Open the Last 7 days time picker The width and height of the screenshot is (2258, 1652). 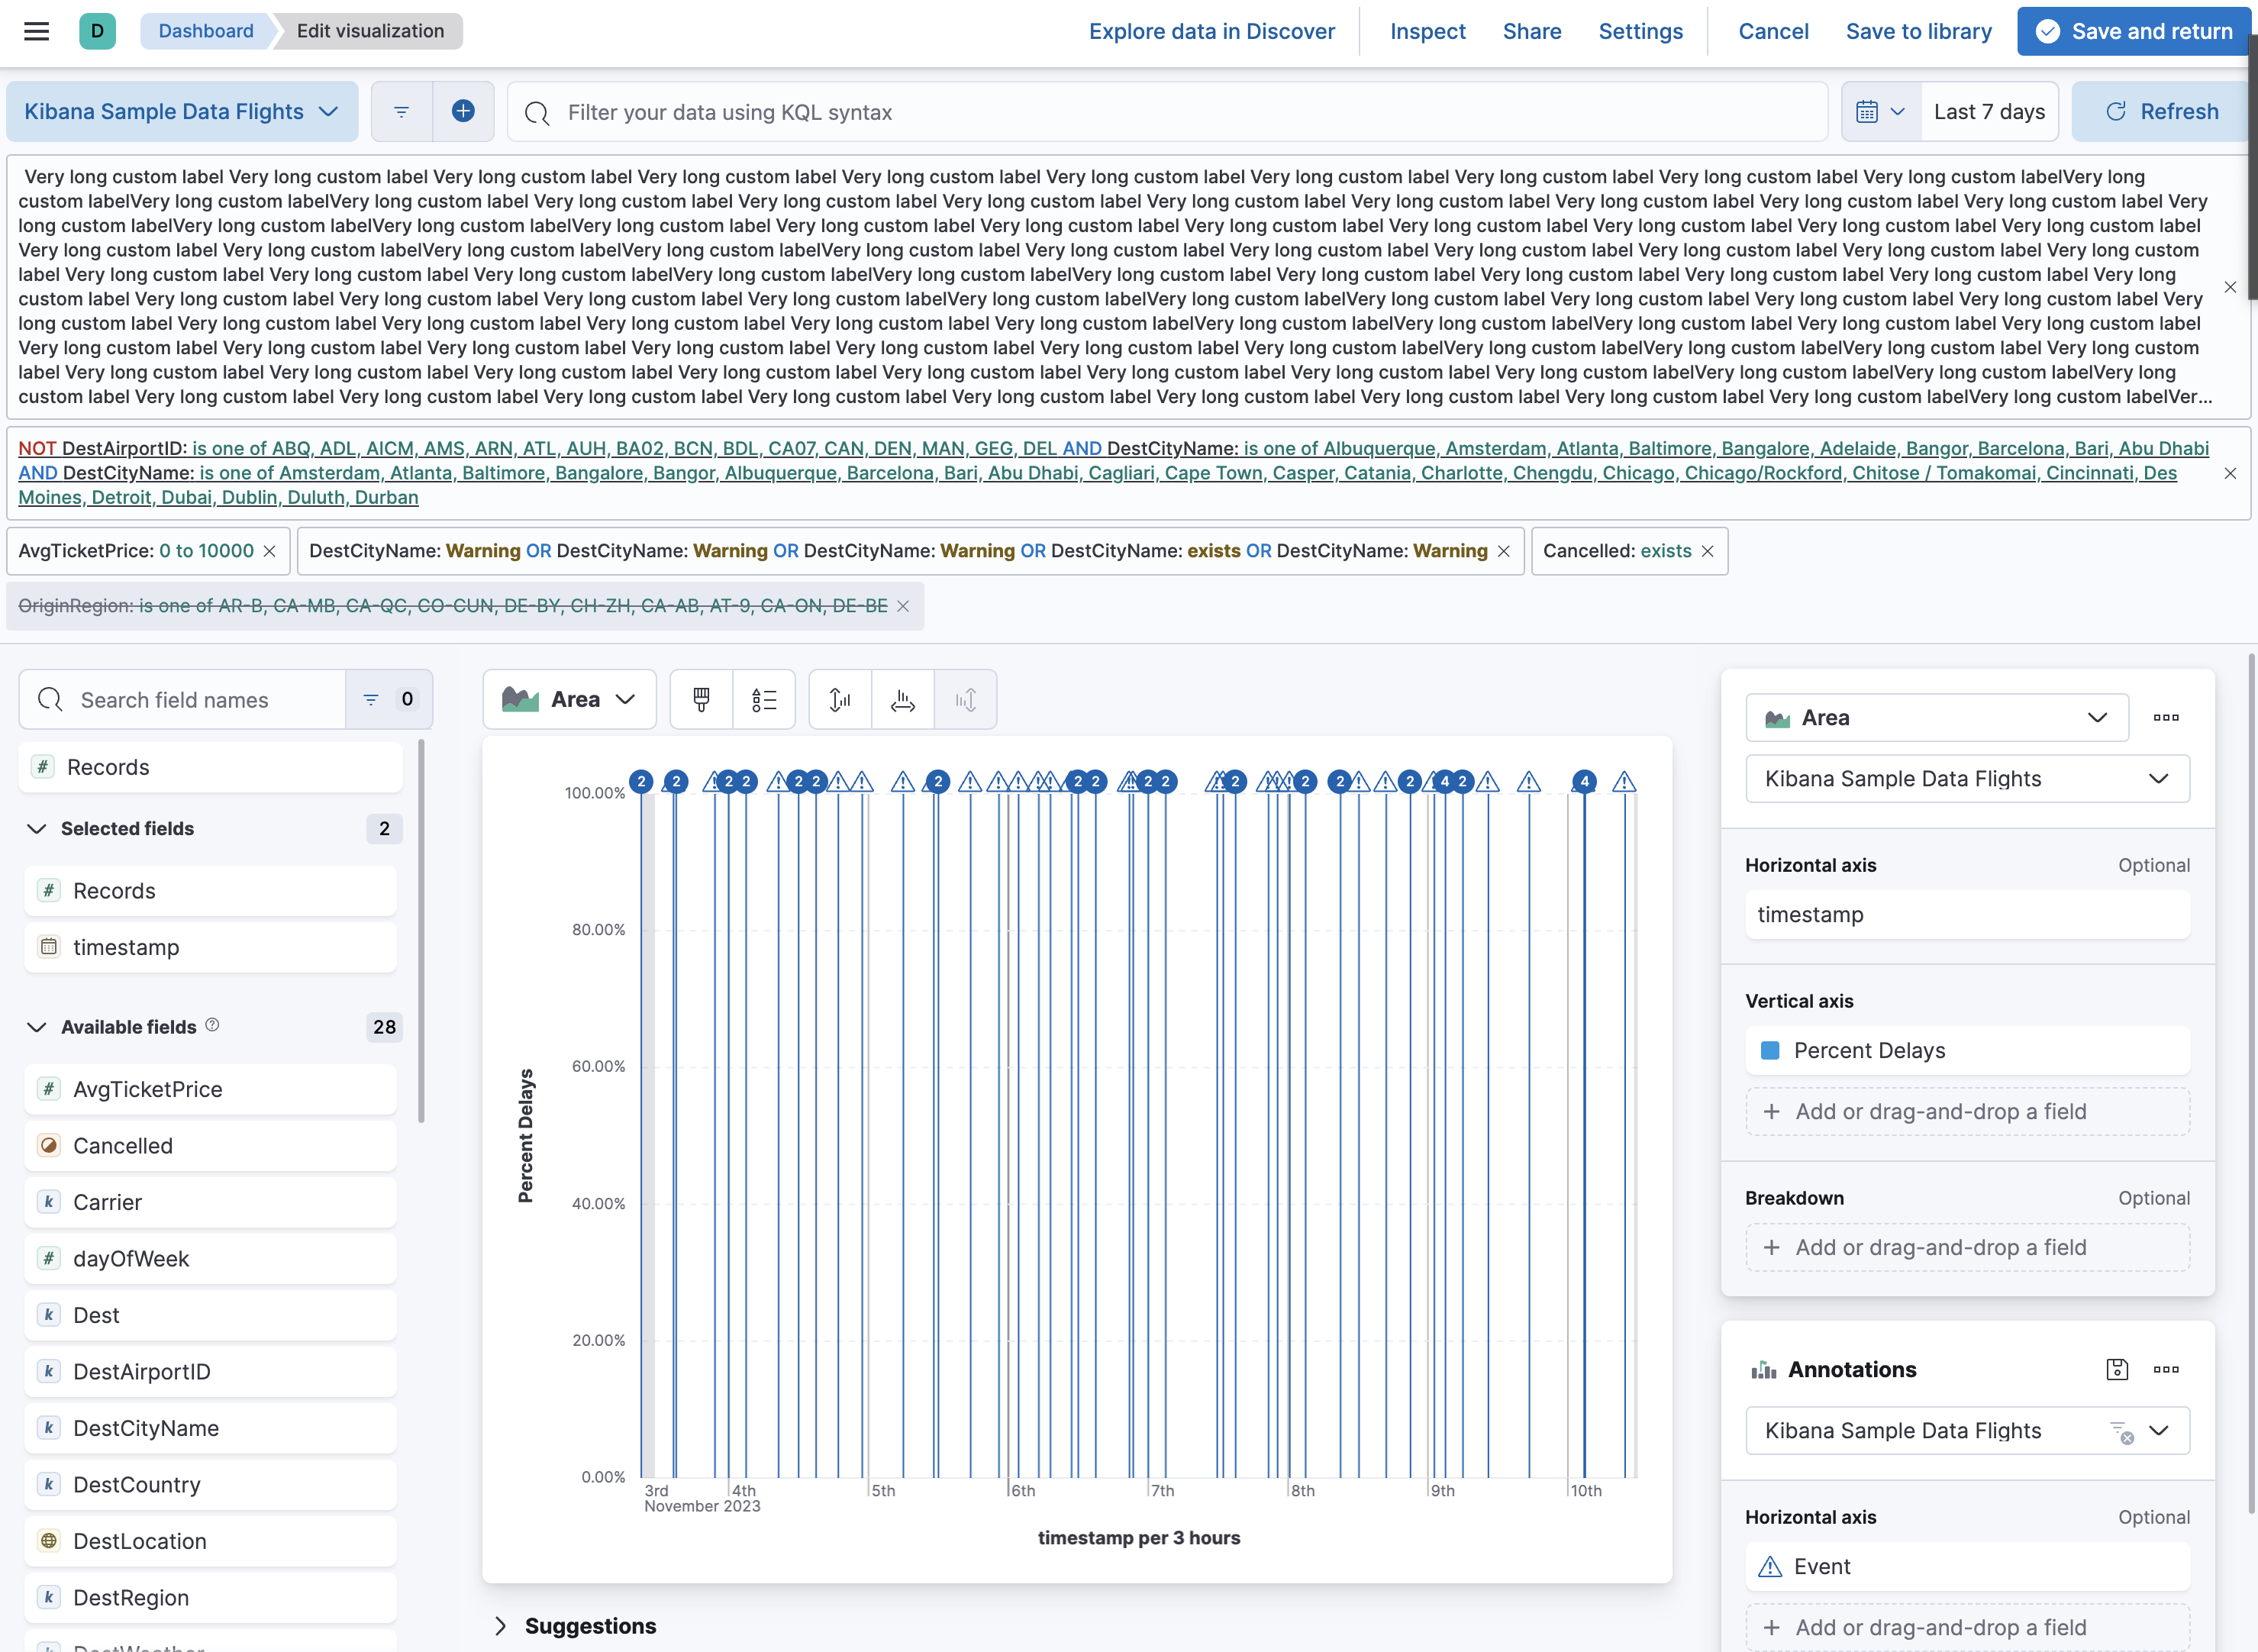click(1989, 111)
